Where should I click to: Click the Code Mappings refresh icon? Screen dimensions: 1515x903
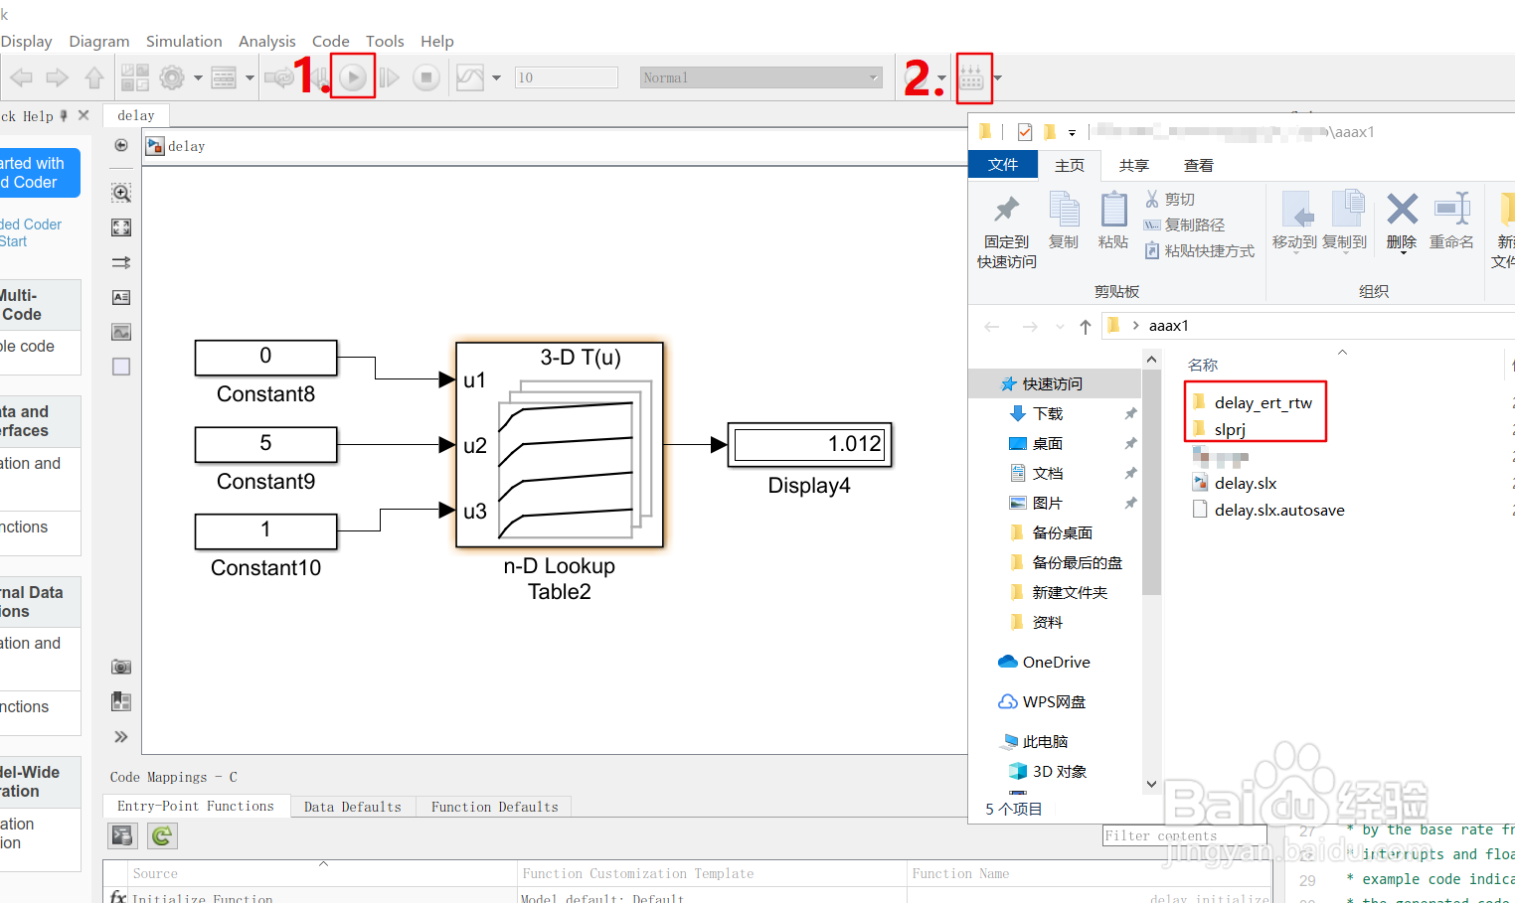[162, 835]
